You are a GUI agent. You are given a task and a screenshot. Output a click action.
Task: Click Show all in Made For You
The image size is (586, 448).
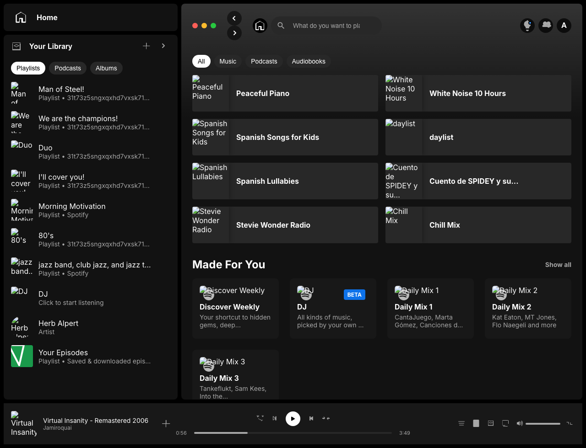click(558, 265)
